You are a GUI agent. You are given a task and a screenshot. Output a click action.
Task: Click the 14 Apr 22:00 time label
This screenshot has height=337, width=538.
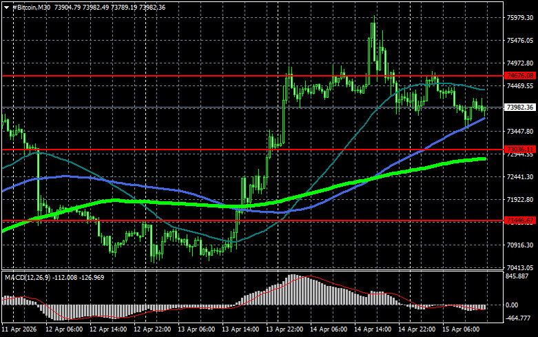pyautogui.click(x=417, y=329)
